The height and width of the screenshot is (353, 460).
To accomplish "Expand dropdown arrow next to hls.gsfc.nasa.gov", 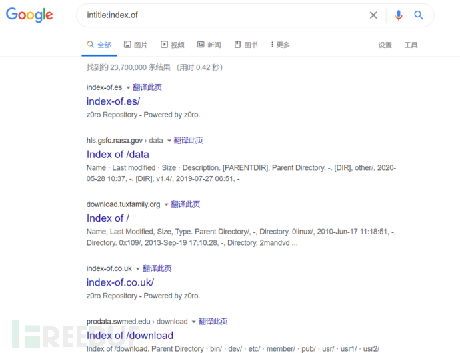I will (x=169, y=141).
